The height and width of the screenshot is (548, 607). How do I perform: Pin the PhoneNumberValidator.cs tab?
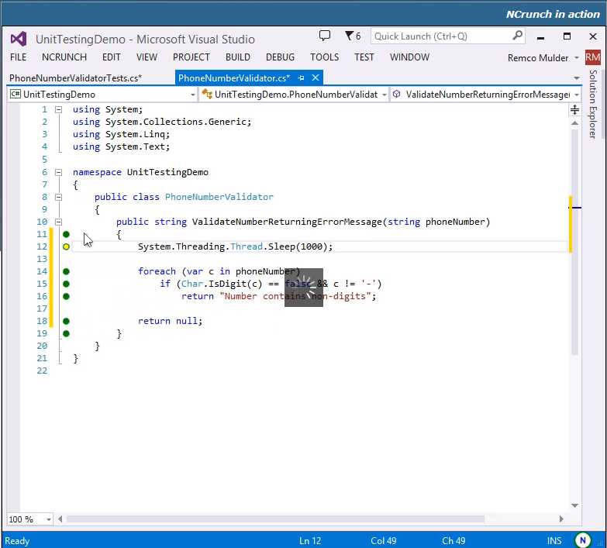[x=302, y=78]
